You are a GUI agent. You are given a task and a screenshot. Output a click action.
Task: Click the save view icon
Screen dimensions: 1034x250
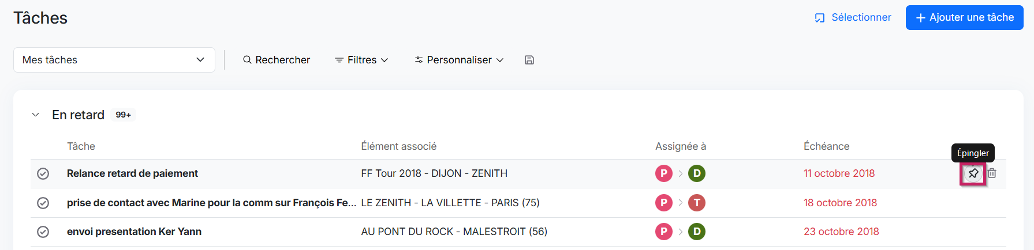(x=529, y=60)
